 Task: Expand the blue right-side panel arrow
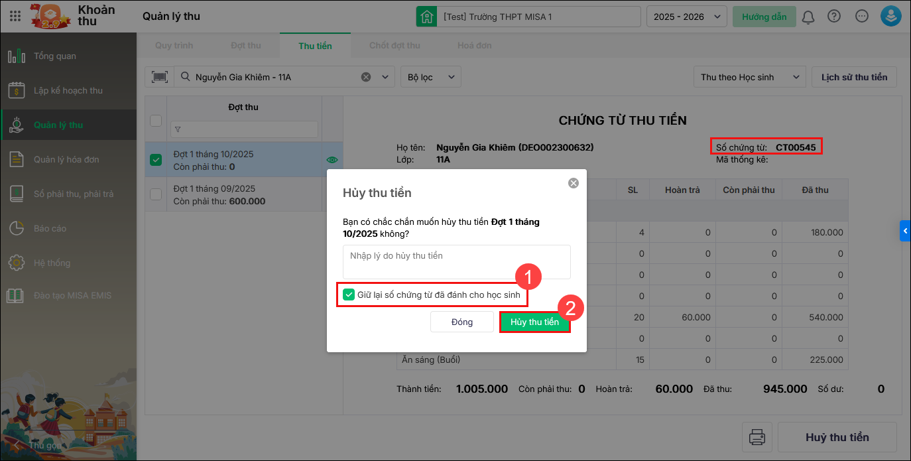pos(905,230)
